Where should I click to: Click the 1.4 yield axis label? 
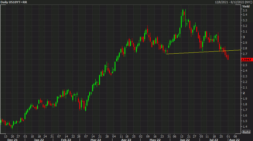[x=245, y=127]
